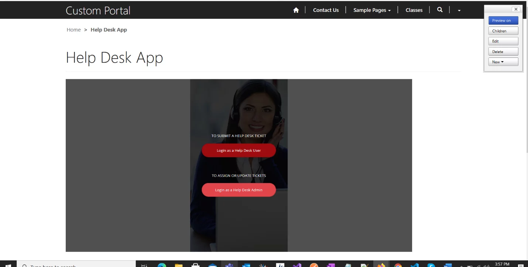
Task: Toggle the Preview on button
Action: tap(503, 21)
